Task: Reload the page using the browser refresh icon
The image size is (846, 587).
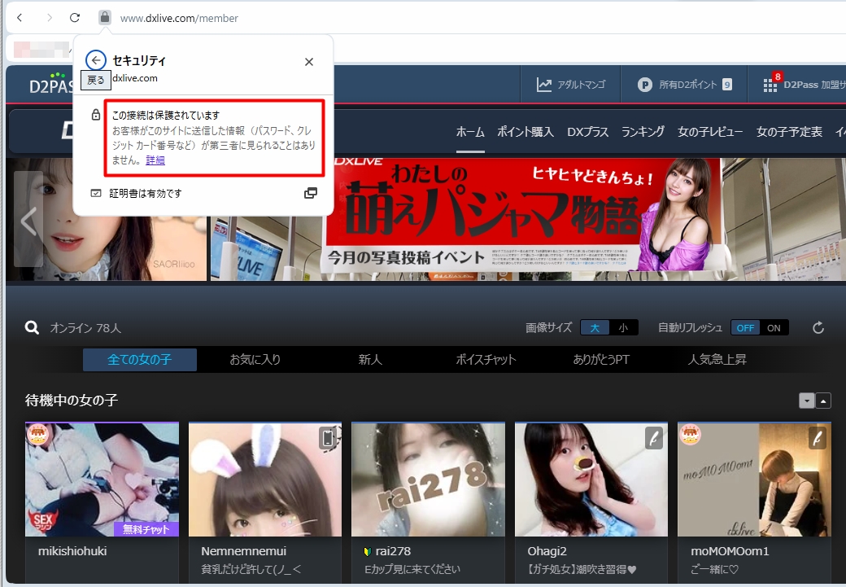Action: pos(75,17)
